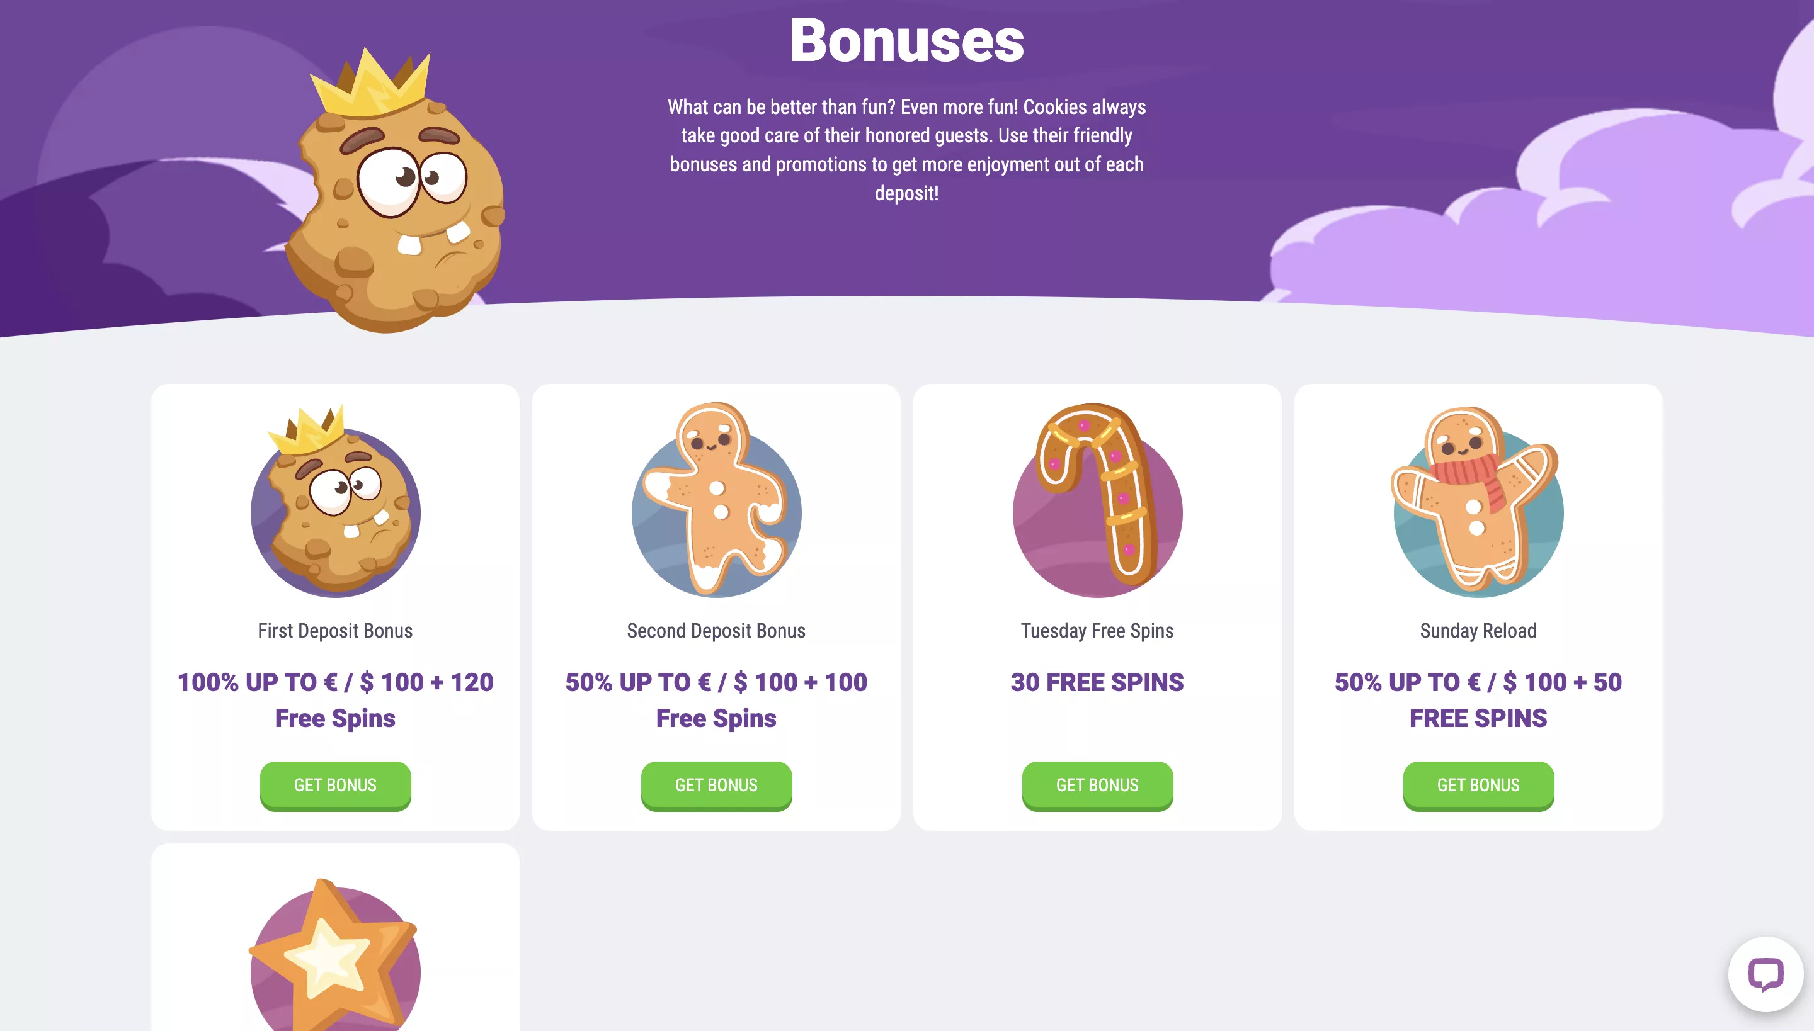The height and width of the screenshot is (1031, 1814).
Task: Open the live chat bubble icon
Action: [x=1765, y=974]
